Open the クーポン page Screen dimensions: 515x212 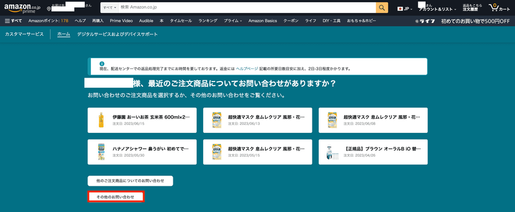click(291, 21)
